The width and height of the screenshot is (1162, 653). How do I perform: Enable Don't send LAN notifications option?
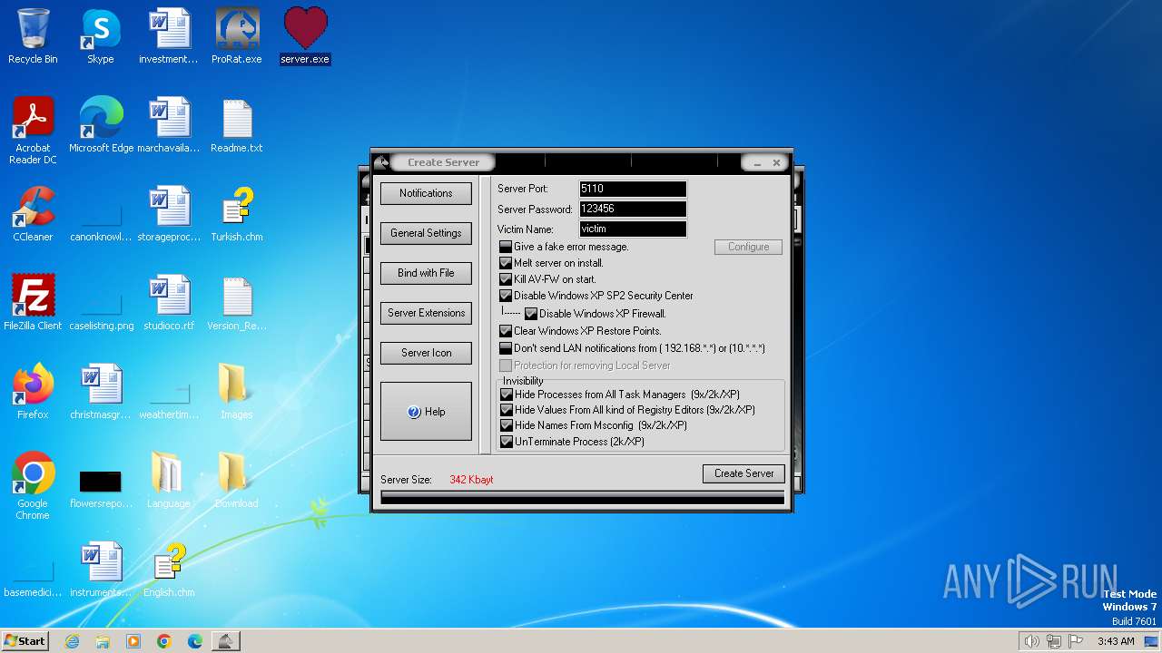(x=506, y=348)
